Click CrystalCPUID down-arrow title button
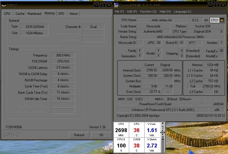Image resolution: width=228 pixels, height=154 pixels. tap(210, 5)
